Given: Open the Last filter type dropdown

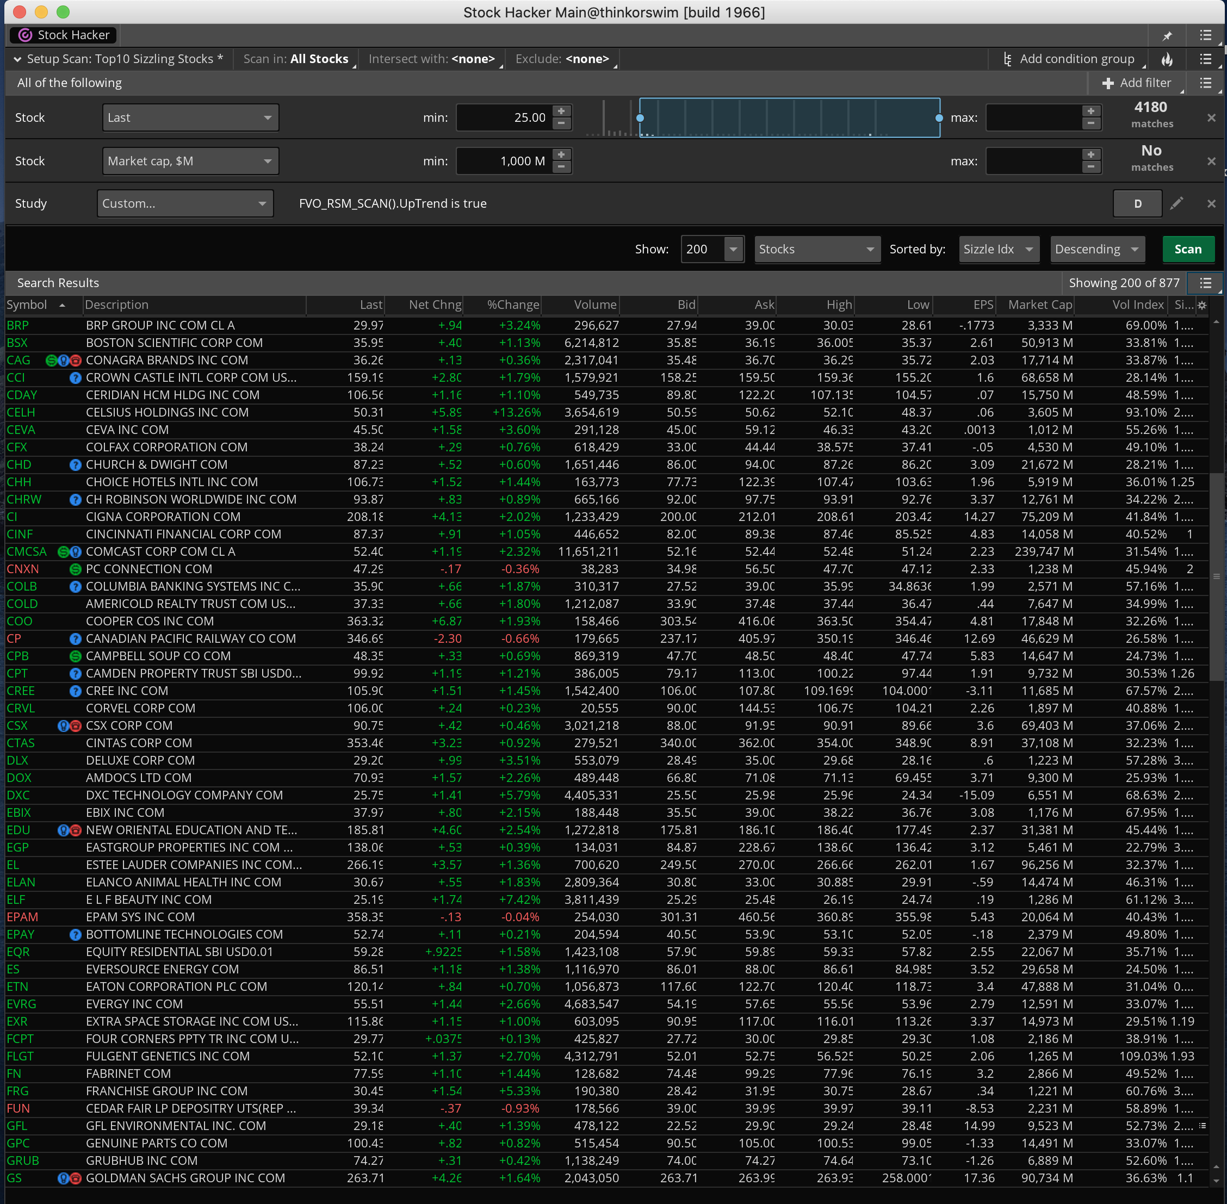Looking at the screenshot, I should pyautogui.click(x=190, y=117).
